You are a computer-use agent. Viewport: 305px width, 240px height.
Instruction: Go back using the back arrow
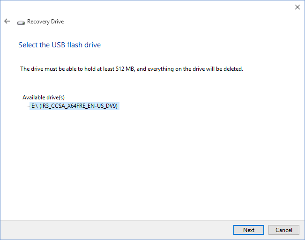point(7,22)
